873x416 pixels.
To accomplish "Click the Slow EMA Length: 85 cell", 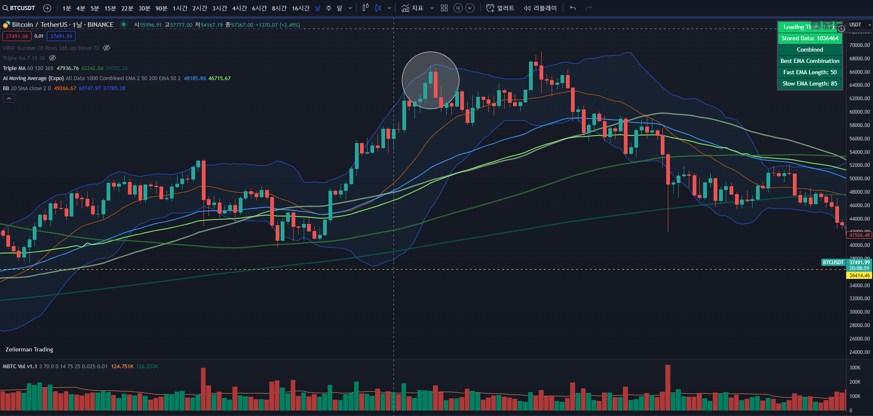I will 810,83.
